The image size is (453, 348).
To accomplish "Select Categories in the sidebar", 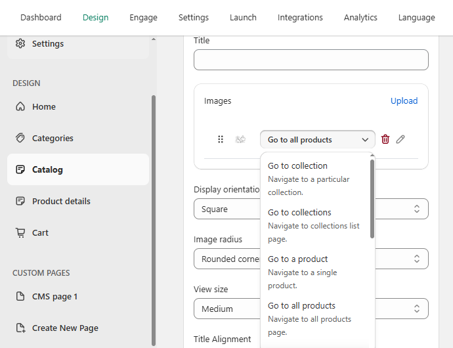I will (x=78, y=138).
